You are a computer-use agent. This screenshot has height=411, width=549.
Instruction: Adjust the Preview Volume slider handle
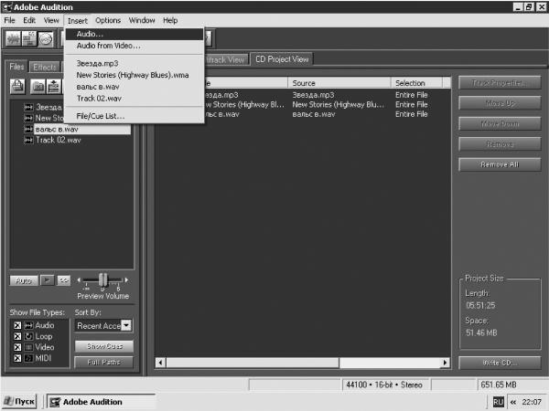pyautogui.click(x=102, y=280)
